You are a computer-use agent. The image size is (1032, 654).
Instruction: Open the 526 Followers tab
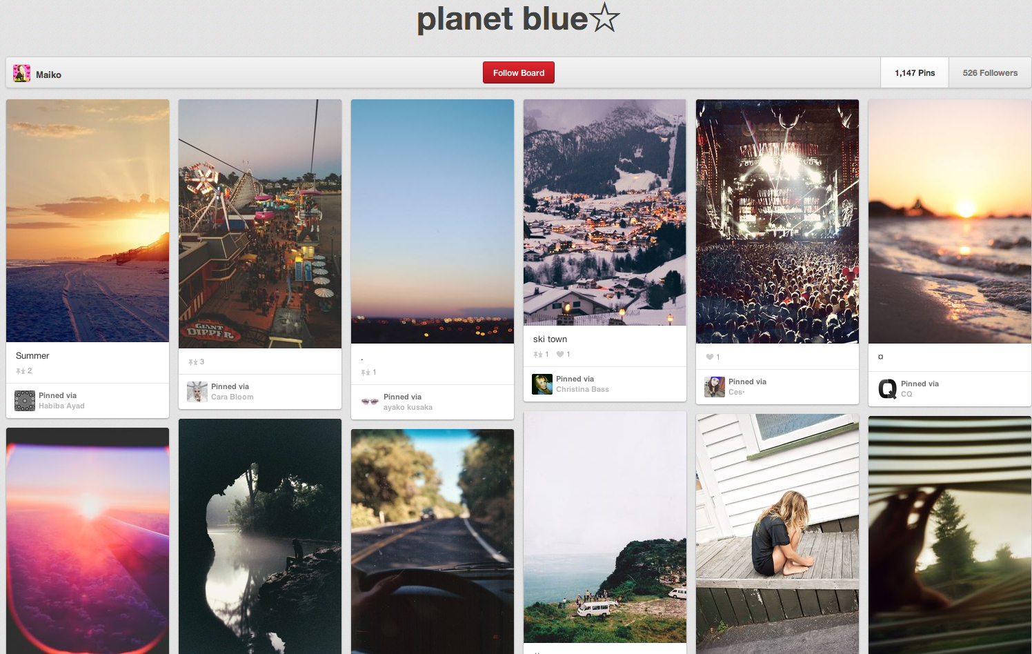point(990,72)
